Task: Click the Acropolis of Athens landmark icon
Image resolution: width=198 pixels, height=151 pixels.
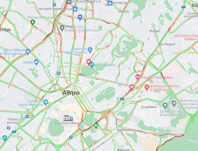Action: 68,118
